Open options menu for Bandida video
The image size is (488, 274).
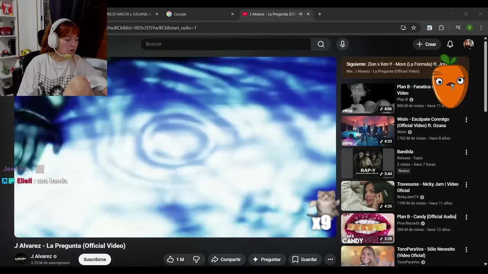pos(466,152)
